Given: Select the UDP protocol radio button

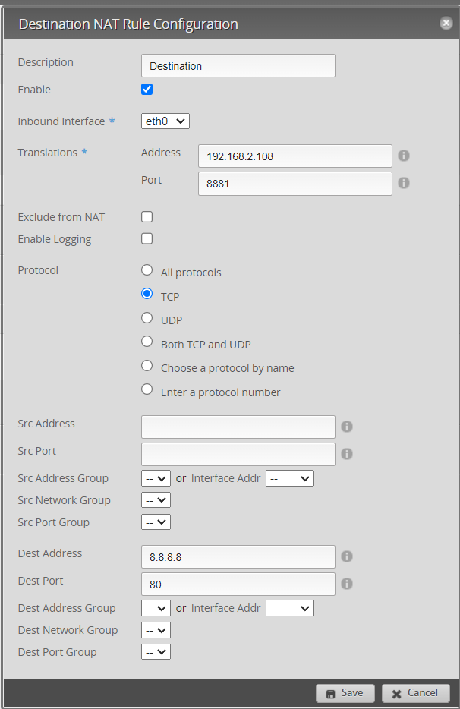Looking at the screenshot, I should click(x=147, y=319).
